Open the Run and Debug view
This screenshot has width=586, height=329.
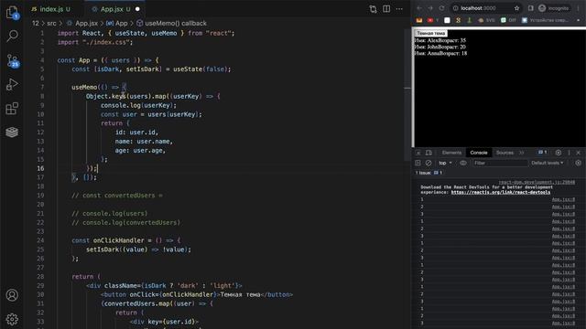click(12, 85)
